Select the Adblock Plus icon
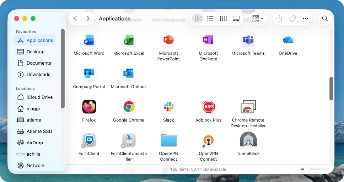 (x=208, y=107)
